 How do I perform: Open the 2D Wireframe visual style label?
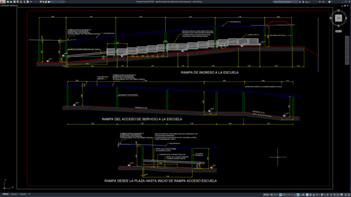(x=12, y=5)
